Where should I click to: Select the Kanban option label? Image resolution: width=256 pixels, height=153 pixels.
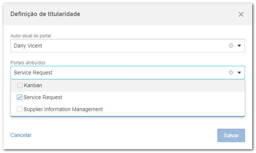(x=33, y=85)
